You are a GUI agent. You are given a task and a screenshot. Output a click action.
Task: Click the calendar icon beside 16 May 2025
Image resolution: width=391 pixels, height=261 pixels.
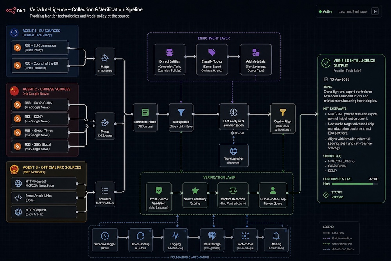click(x=326, y=79)
